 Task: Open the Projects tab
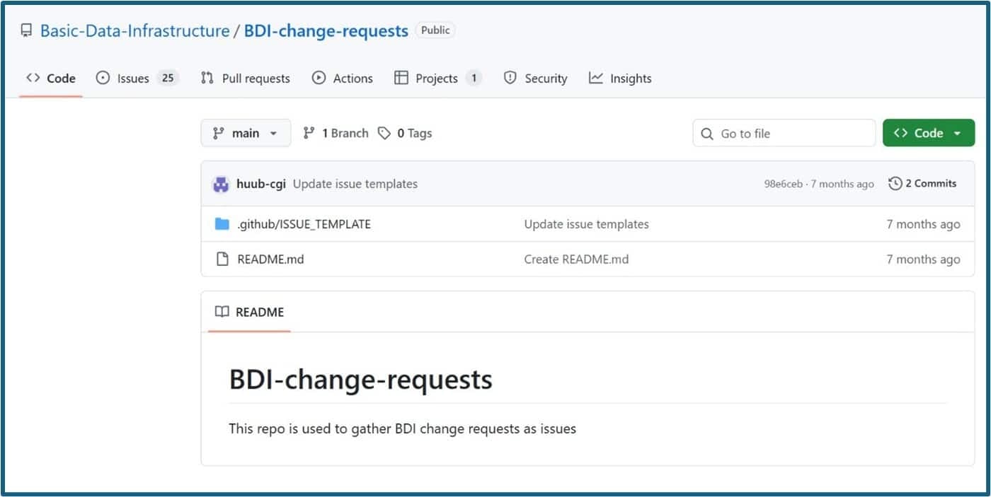tap(437, 78)
